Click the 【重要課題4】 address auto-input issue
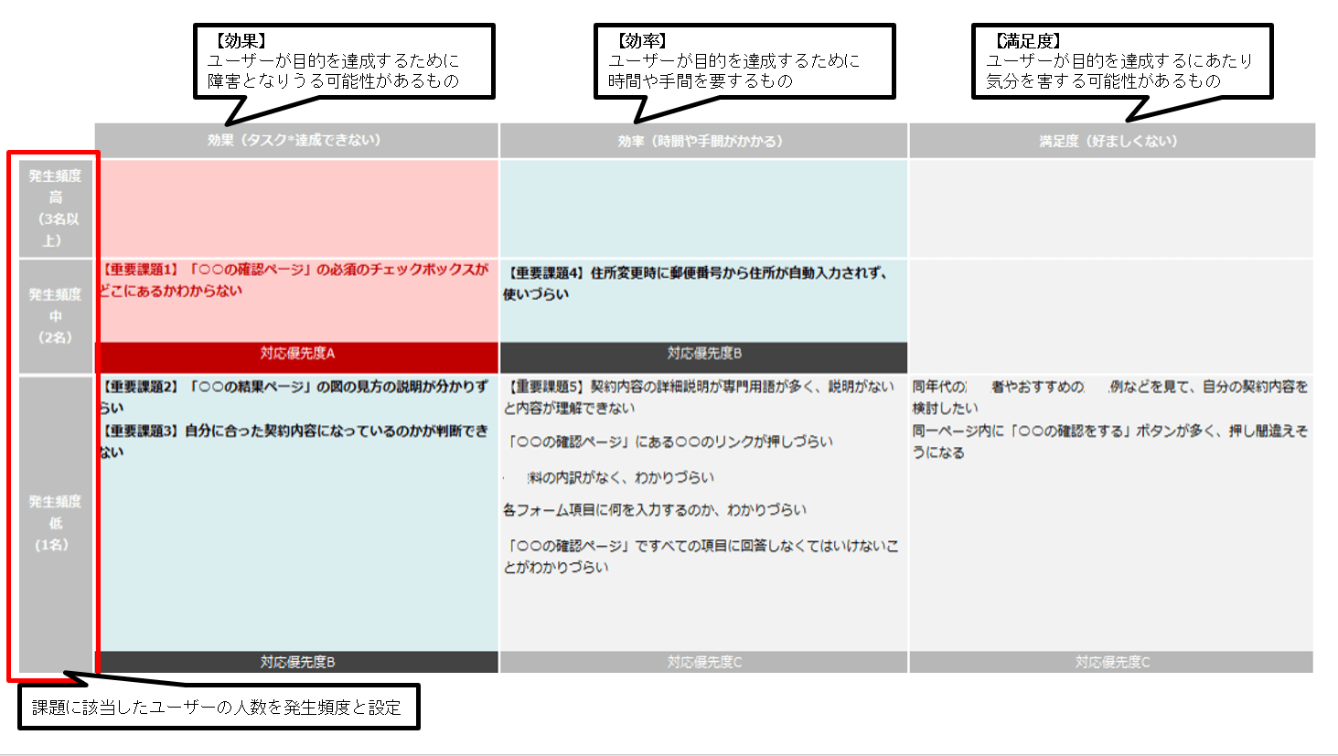The image size is (1338, 756). click(x=695, y=282)
